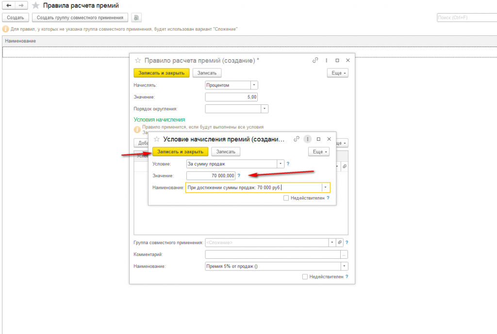Go forward using the right arrow navigation icon
The width and height of the screenshot is (497, 334).
[x=21, y=5]
